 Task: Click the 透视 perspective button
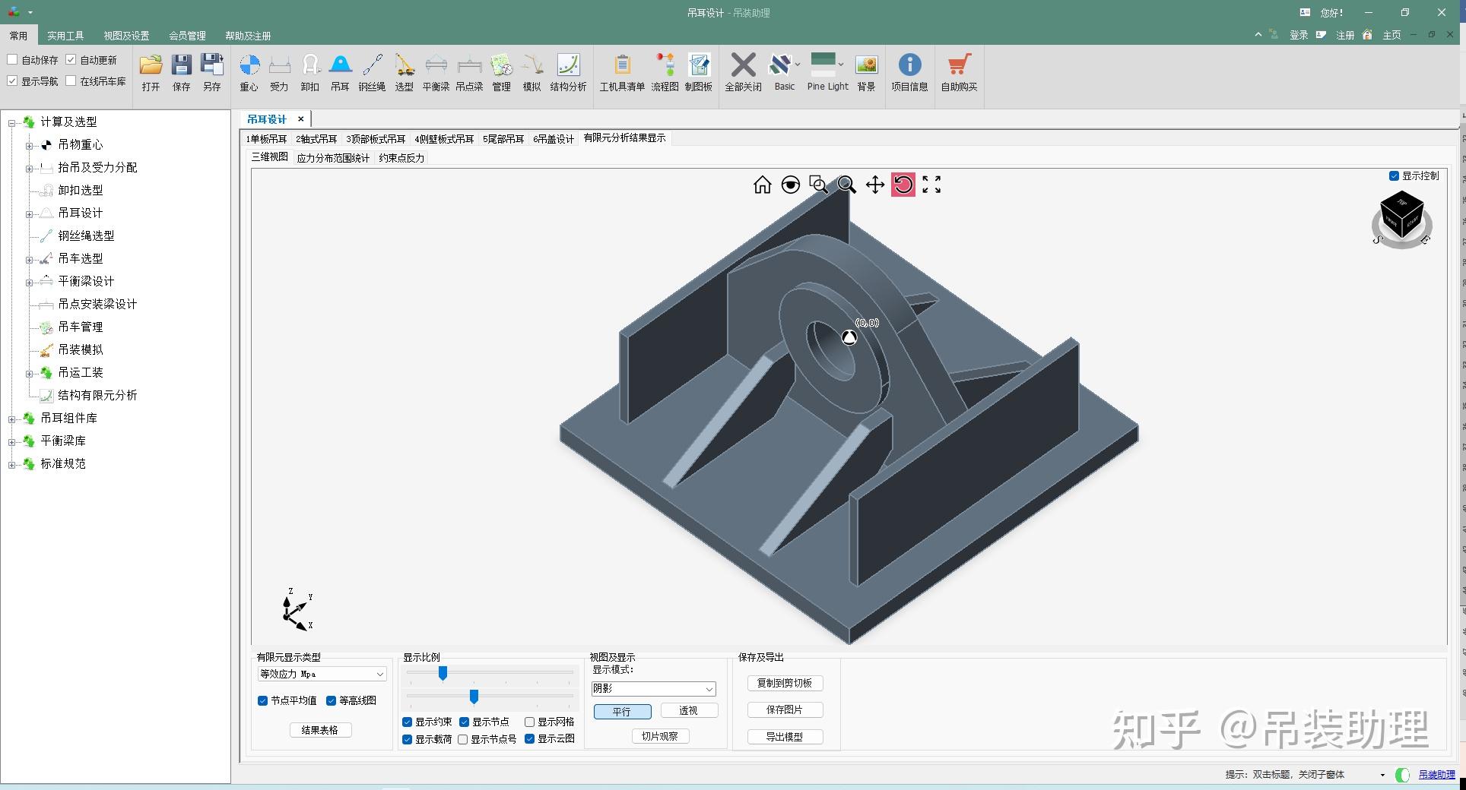pos(689,710)
